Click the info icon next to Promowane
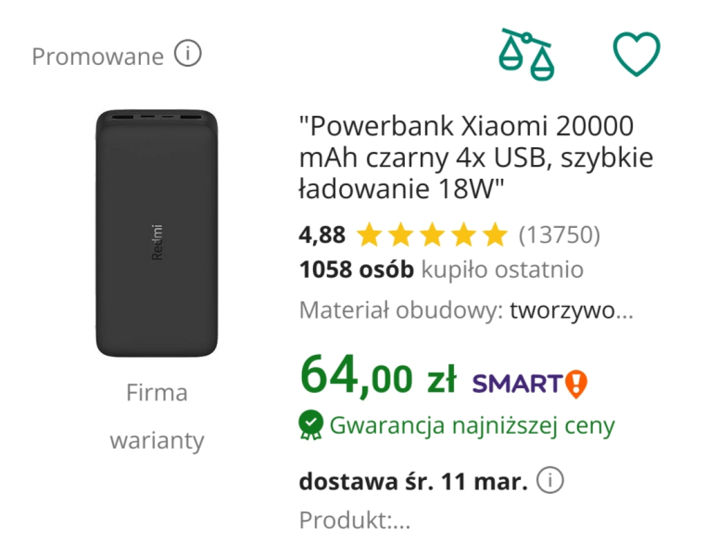707x556 pixels. [187, 56]
